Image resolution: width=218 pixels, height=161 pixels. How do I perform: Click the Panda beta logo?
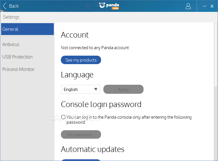(x=109, y=6)
